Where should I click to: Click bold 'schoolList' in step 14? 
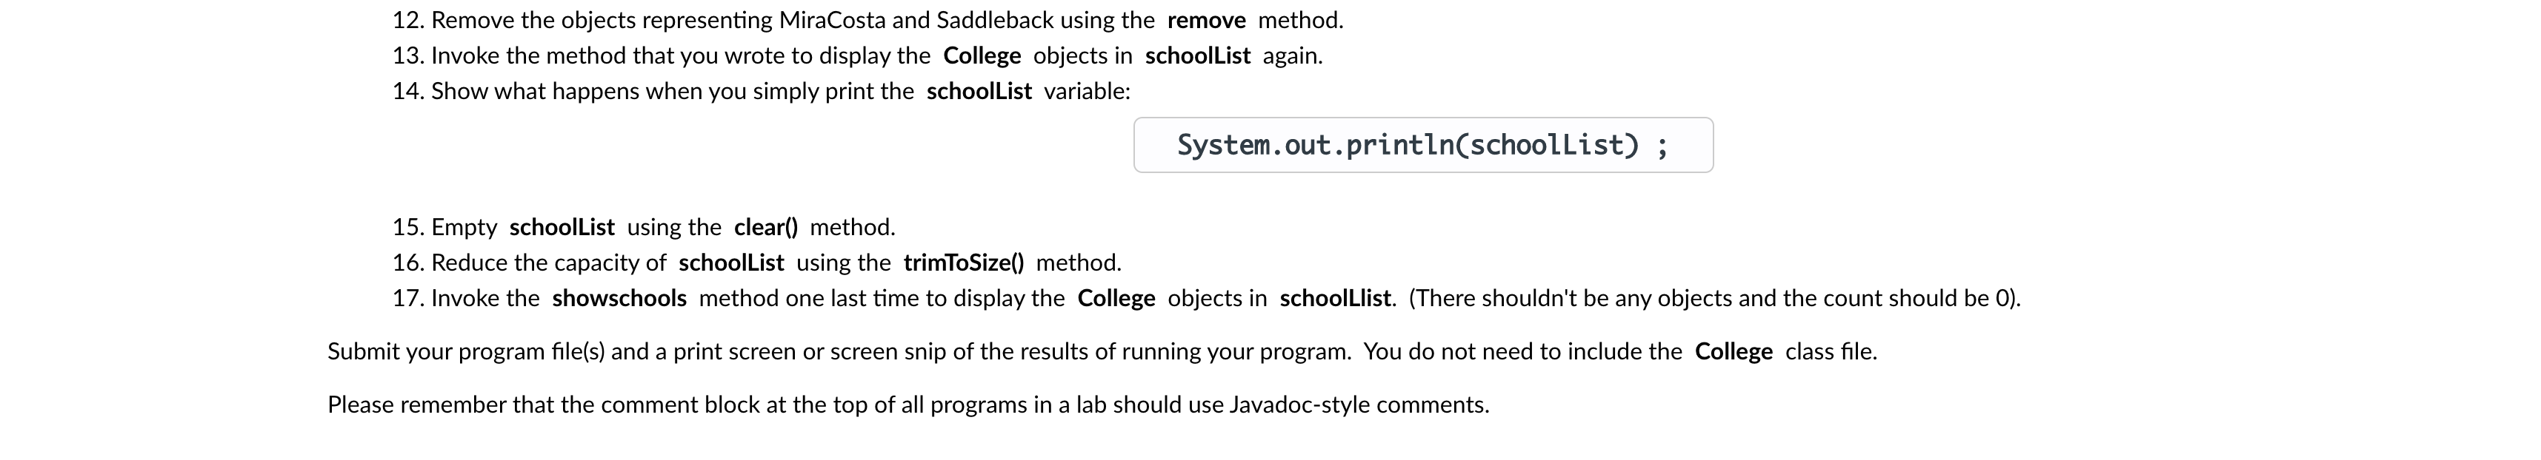point(979,92)
